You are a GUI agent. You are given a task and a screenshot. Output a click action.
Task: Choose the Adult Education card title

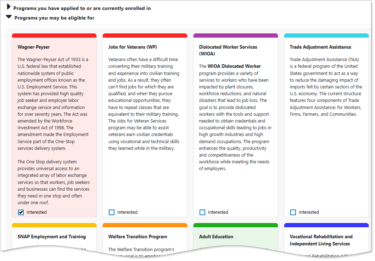216,236
